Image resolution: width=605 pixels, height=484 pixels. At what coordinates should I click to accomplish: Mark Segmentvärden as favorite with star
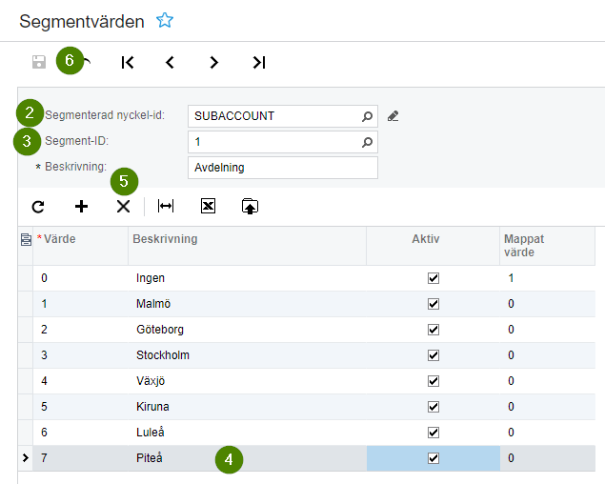(x=165, y=20)
